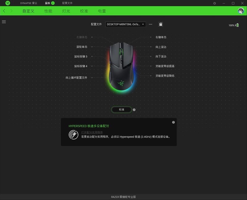
Task: Open the hamburger menu below the navigation bar
Action: point(4,22)
